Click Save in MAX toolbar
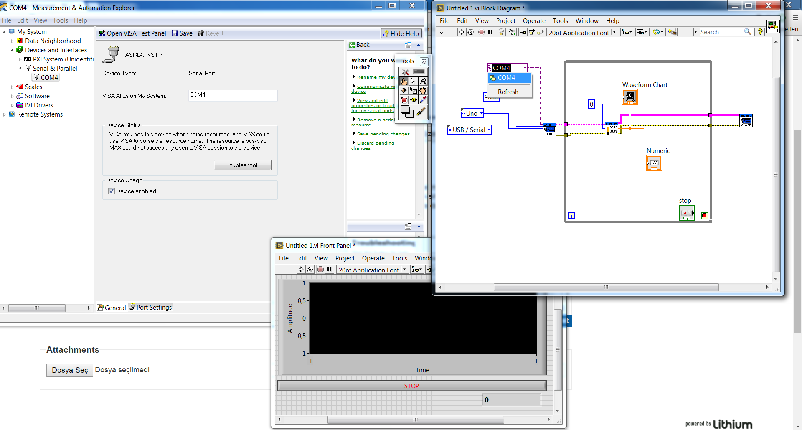The width and height of the screenshot is (802, 430). click(182, 33)
